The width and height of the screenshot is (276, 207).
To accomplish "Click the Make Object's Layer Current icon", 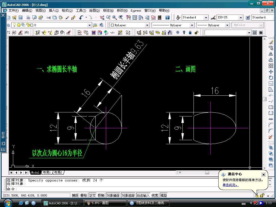I will (x=95, y=25).
